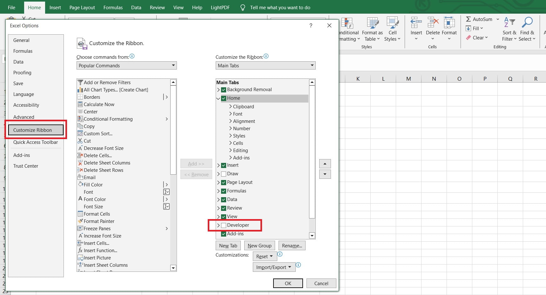
Task: Click the Find & Select magnifier icon
Action: 527,22
